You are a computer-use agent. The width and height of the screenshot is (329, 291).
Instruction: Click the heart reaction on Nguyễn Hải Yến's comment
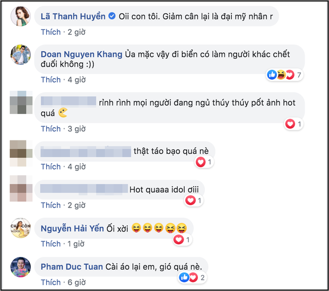coord(179,239)
